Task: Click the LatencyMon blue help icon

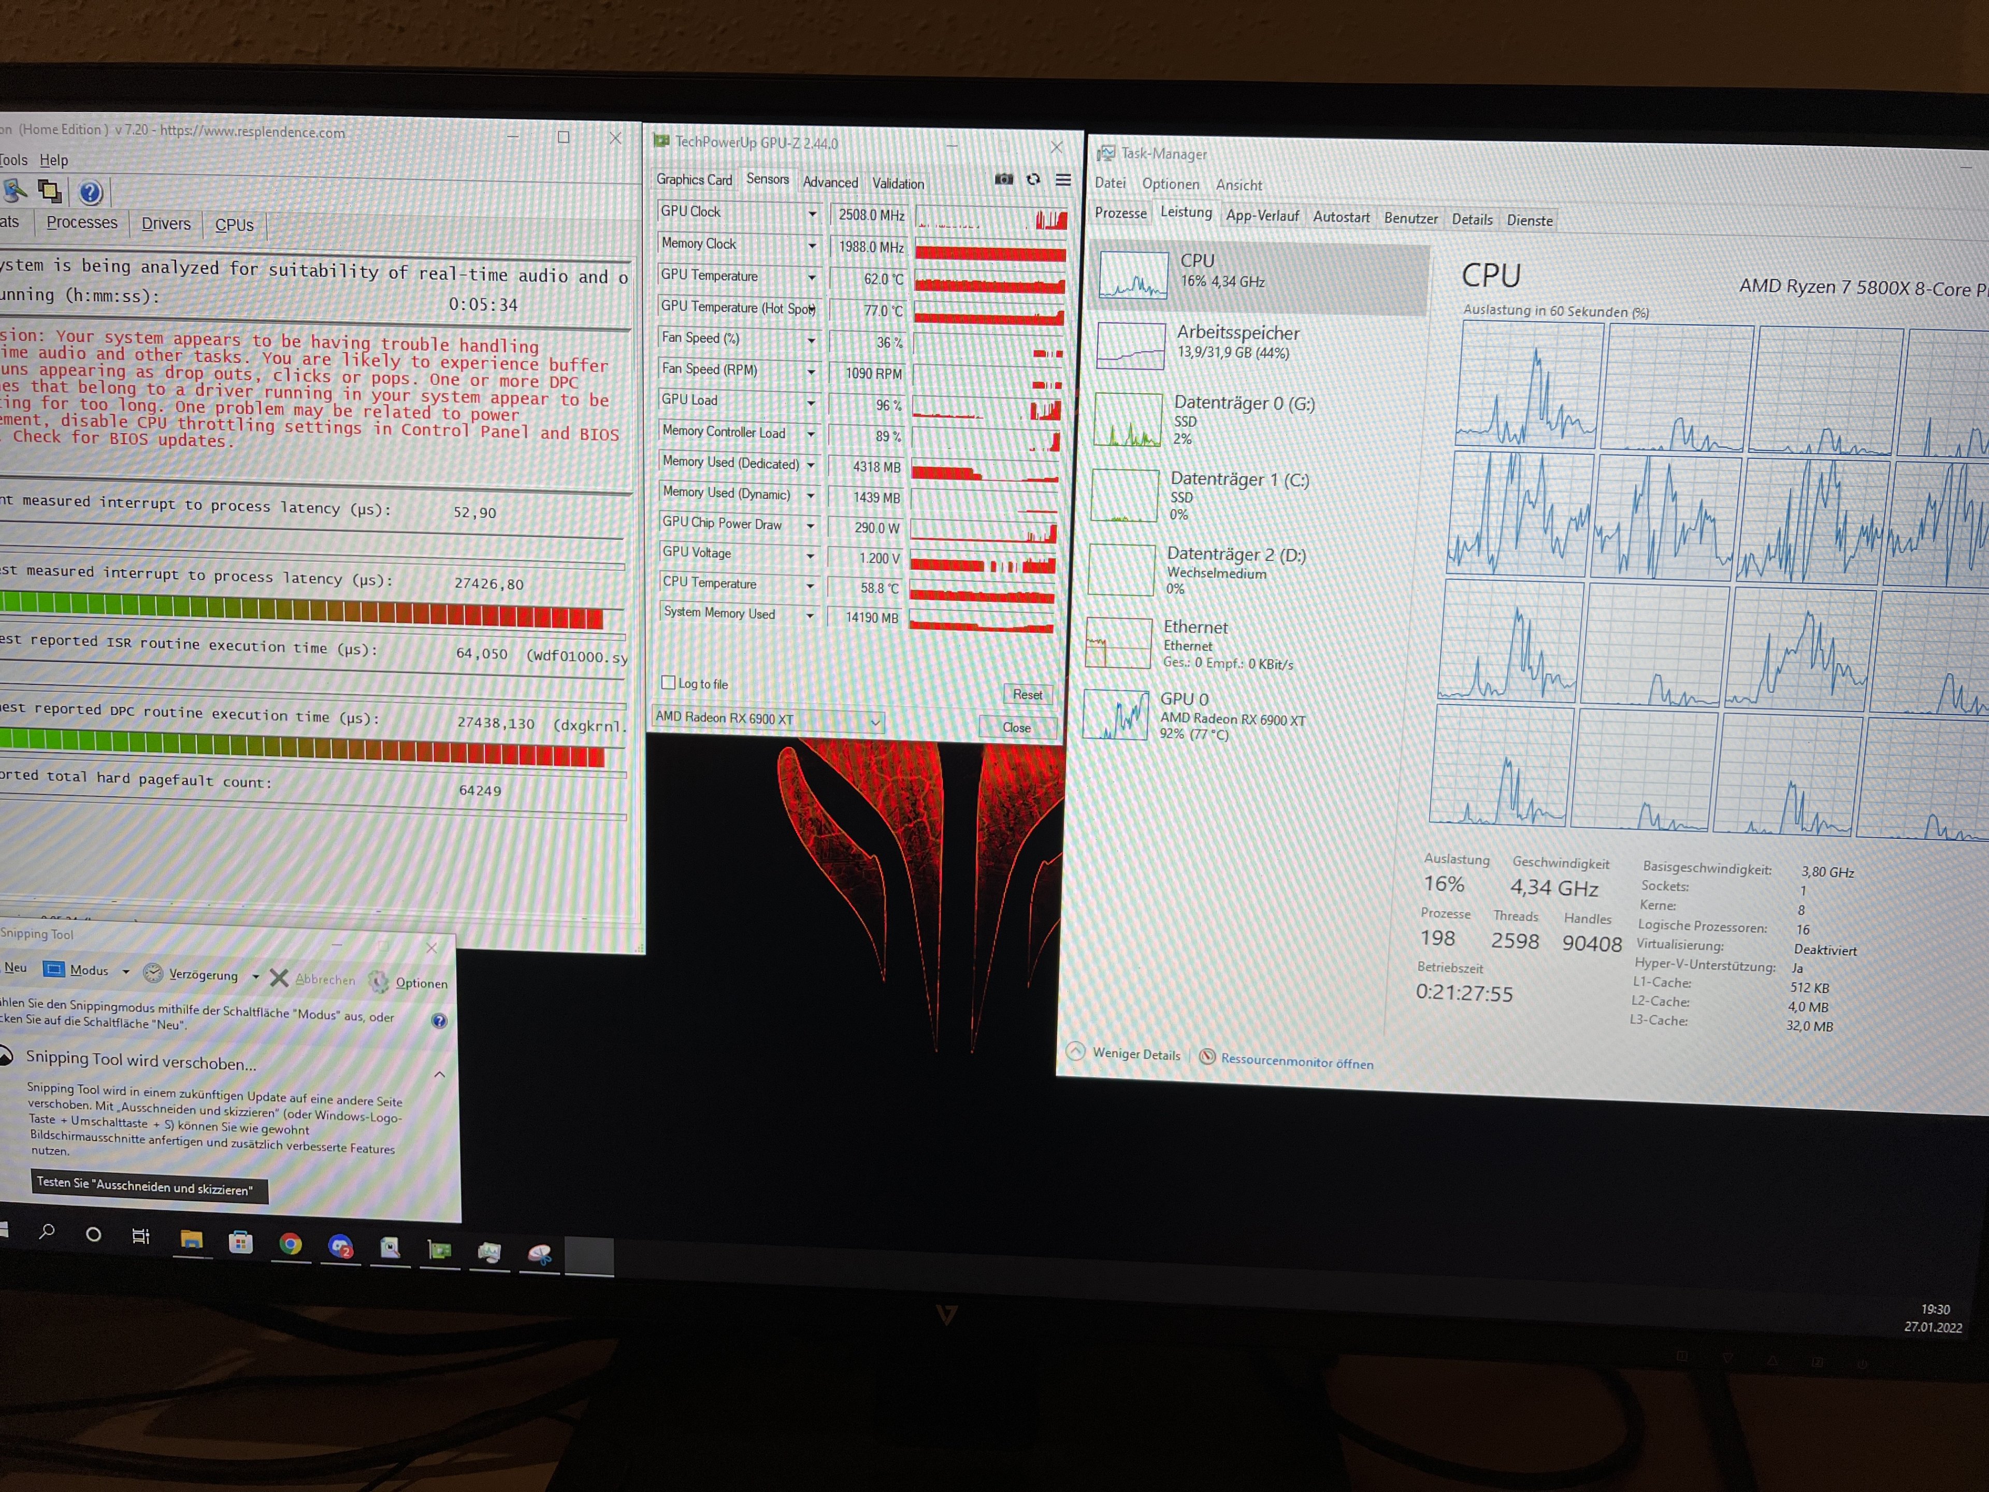Action: click(90, 193)
